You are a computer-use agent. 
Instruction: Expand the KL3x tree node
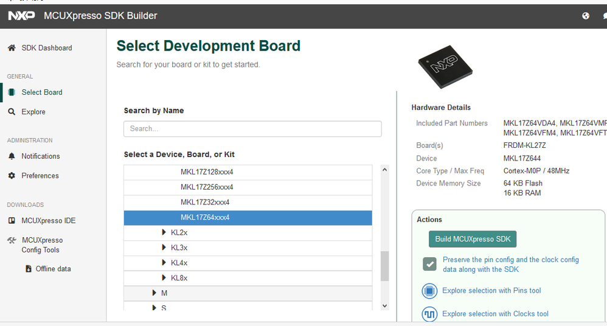(x=164, y=248)
